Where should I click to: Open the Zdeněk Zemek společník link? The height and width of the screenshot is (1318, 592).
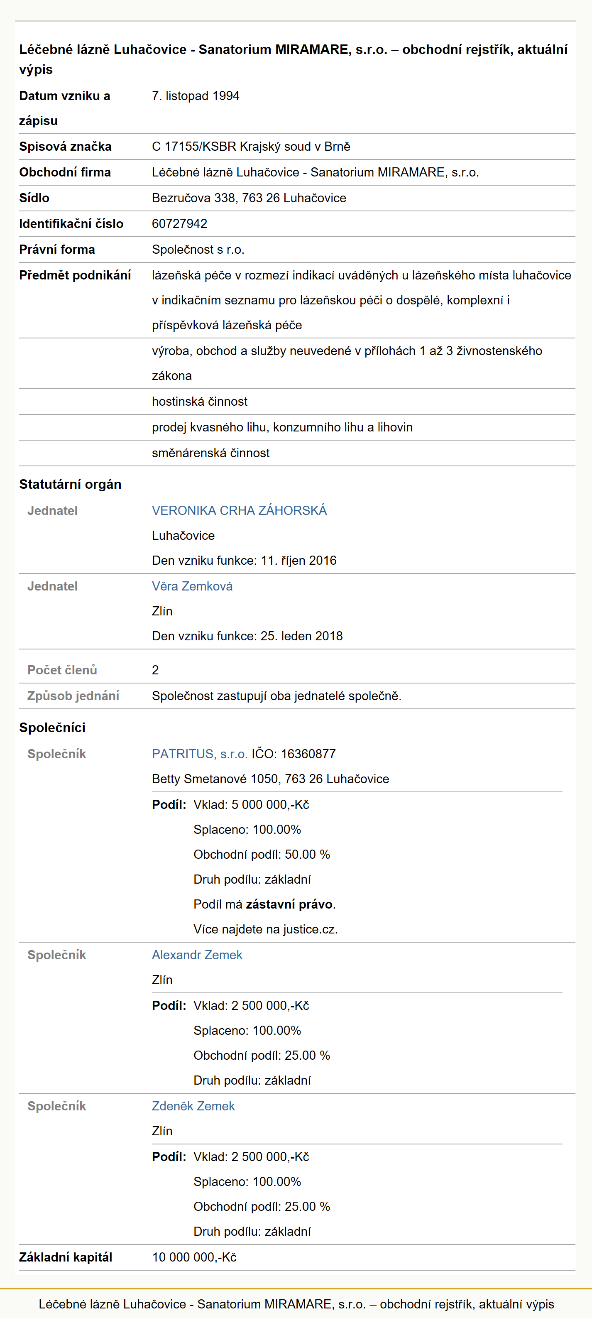coord(193,1106)
